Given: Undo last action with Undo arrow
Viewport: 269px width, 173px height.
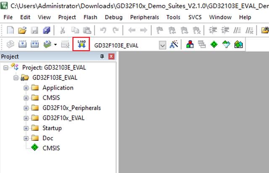Looking at the screenshot, I should pyautogui.click(x=103, y=30).
